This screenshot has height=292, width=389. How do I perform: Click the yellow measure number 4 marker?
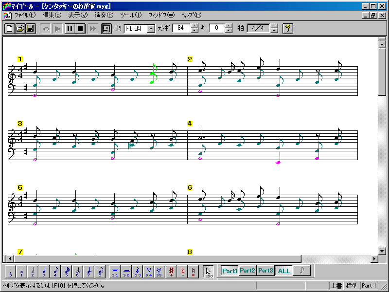click(x=190, y=124)
